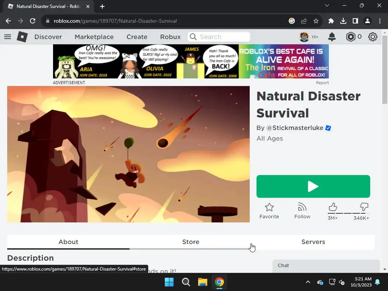
Task: Click the like-dislike ratio bar
Action: pos(349,213)
